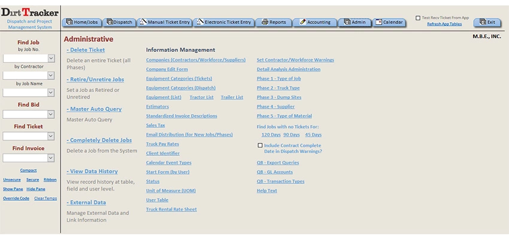Image resolution: width=509 pixels, height=239 pixels.
Task: Open Completely Delete Jobs link
Action: pos(99,140)
